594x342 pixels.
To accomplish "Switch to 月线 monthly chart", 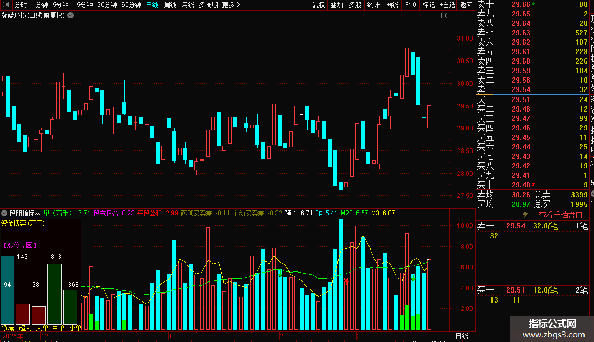I will click(x=188, y=5).
